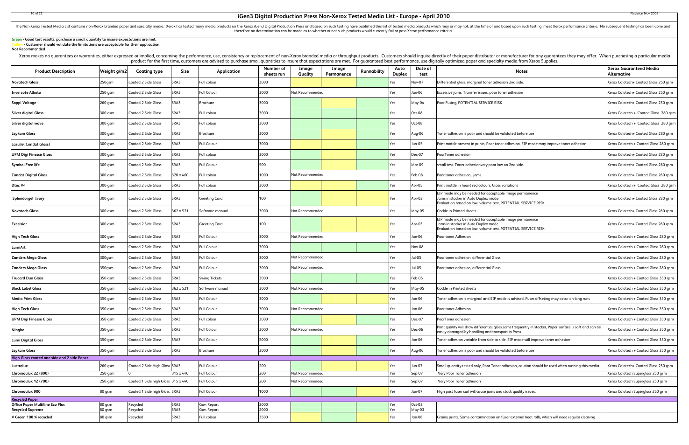Select the 'Chromoulux 2Z (800)' product name
The width and height of the screenshot is (689, 445).
coord(30,373)
